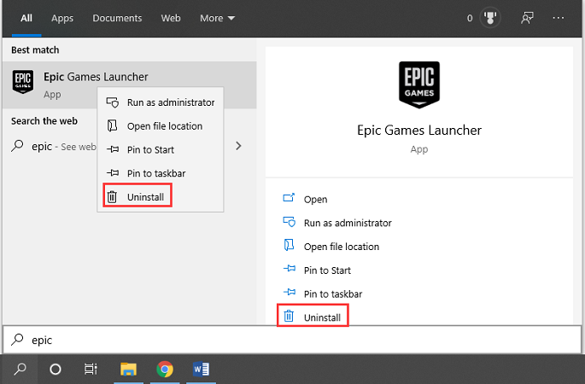Expand the More dropdown filter

[217, 18]
